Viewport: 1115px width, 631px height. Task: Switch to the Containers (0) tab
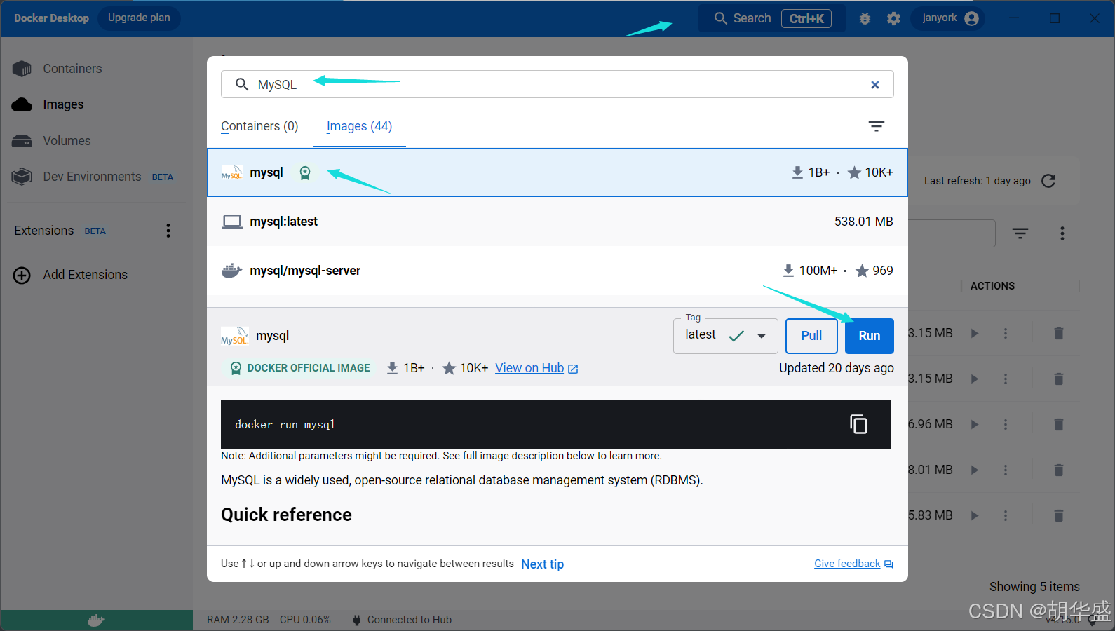[259, 126]
